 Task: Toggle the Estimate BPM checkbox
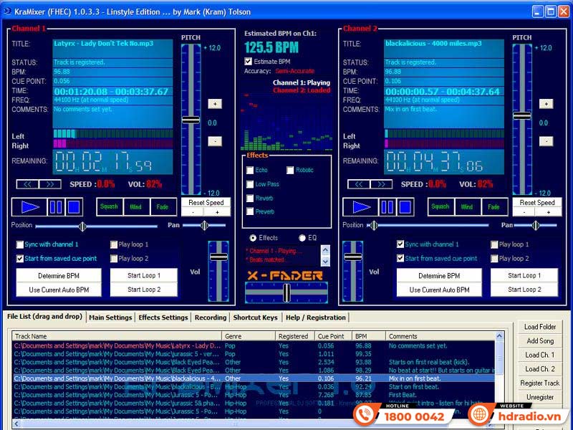click(x=247, y=62)
